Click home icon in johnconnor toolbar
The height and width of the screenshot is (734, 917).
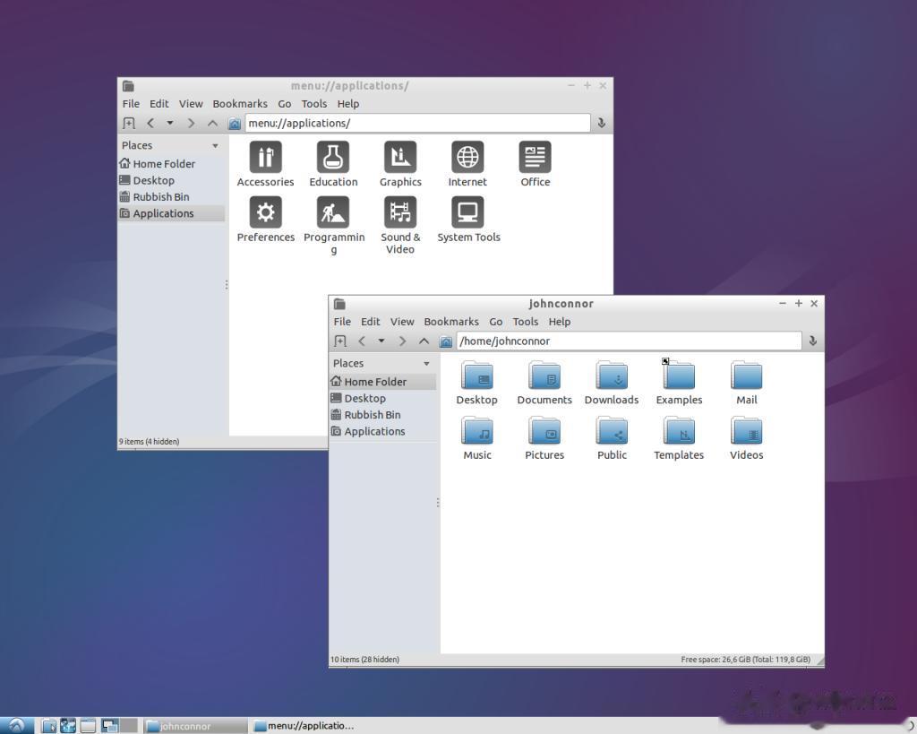(446, 341)
